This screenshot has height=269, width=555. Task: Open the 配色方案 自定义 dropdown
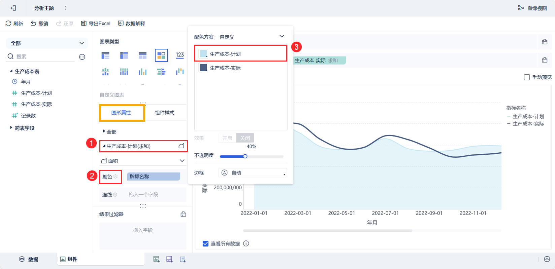(252, 37)
